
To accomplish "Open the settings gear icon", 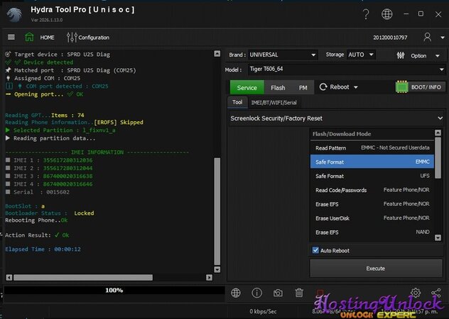I will 416,293.
